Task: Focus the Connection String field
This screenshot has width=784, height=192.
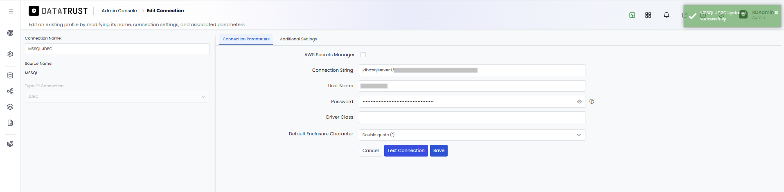Action: 472,70
